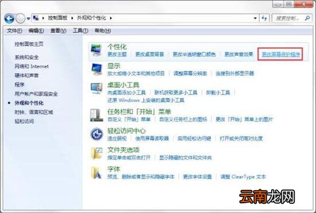Click the 显示 display icon
Screen dimensions: 316x213
(97, 69)
